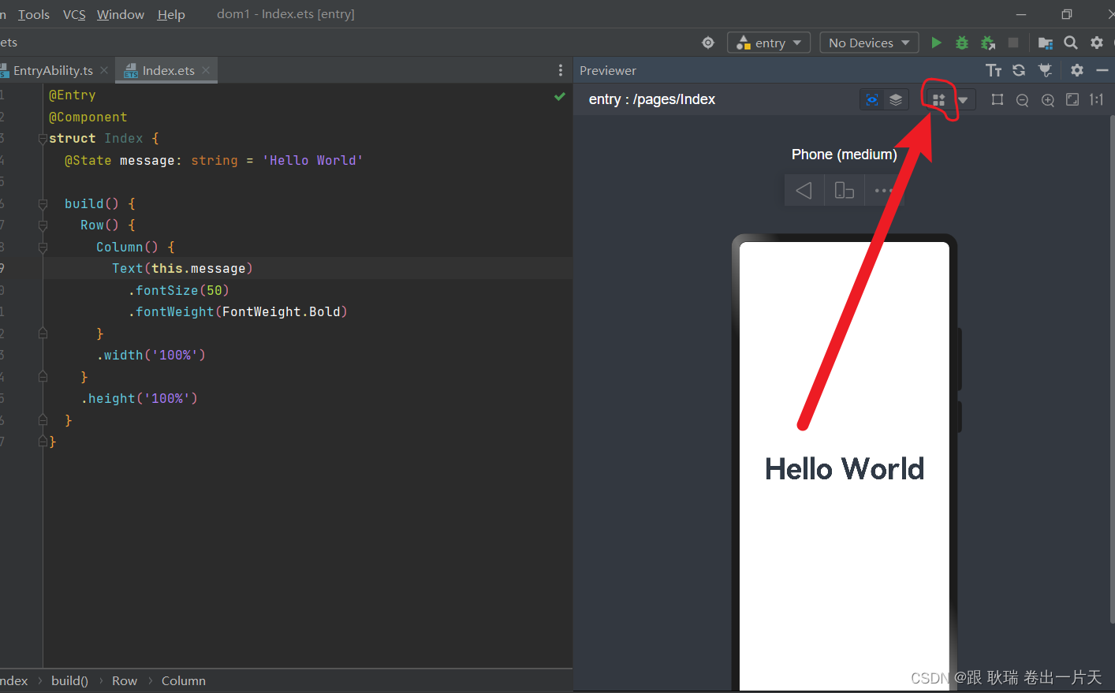Switch to the EntryAbility.ts tab
1115x693 pixels.
click(x=52, y=70)
